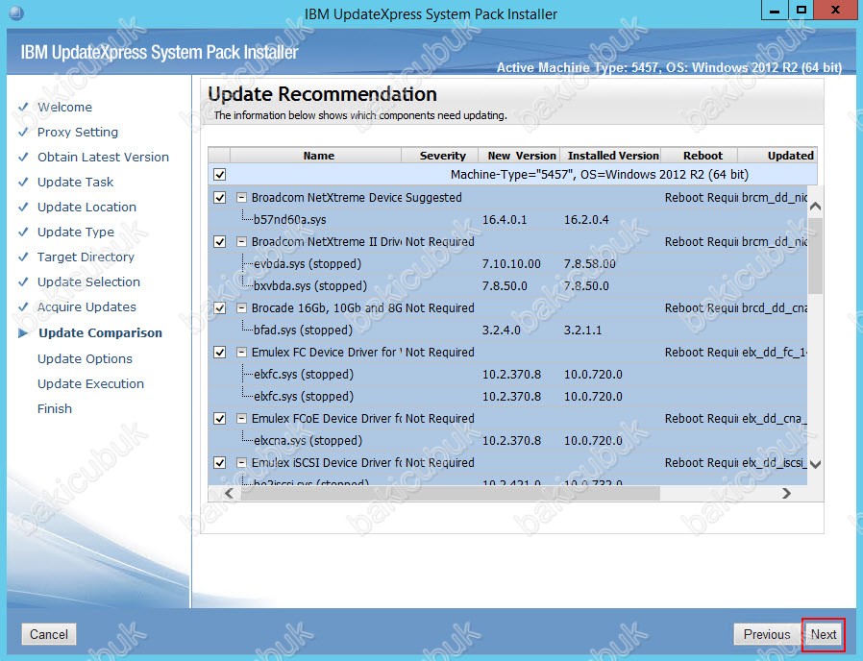Collapse the Emulex FCoE Device Driver node
Image resolution: width=863 pixels, height=661 pixels.
(241, 418)
